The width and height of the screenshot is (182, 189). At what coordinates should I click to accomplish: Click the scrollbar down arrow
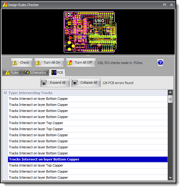tap(170, 178)
